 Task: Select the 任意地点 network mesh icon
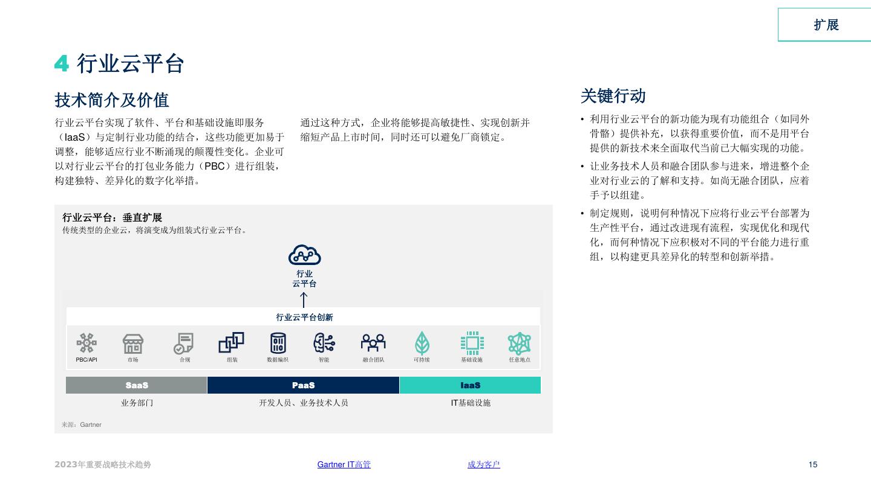coord(519,343)
